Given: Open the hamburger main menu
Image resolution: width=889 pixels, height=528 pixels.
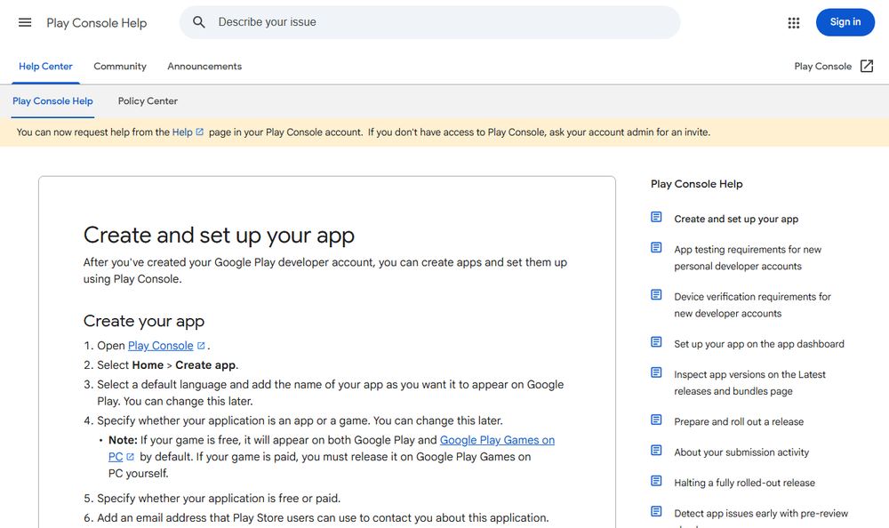Looking at the screenshot, I should [x=25, y=23].
